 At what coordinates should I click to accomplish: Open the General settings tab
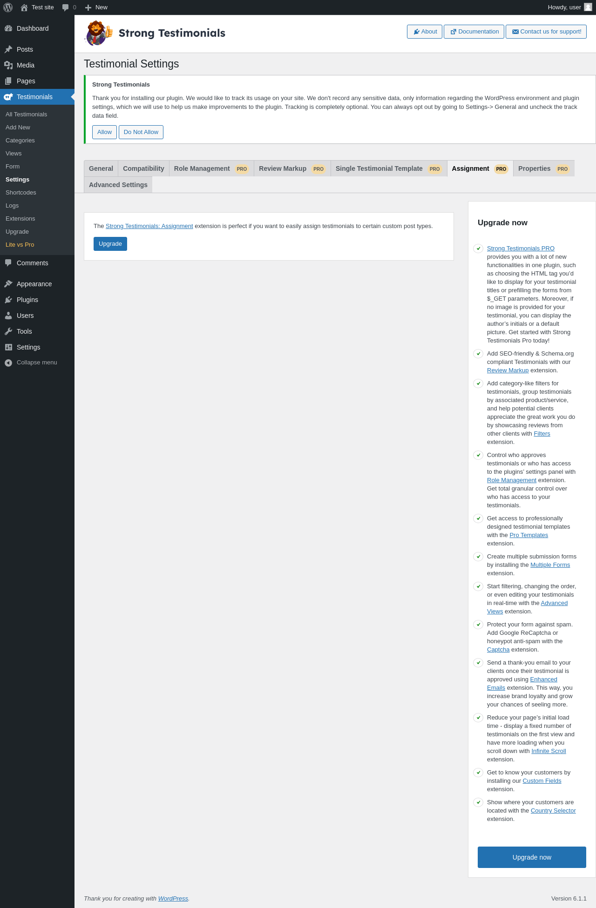[101, 168]
